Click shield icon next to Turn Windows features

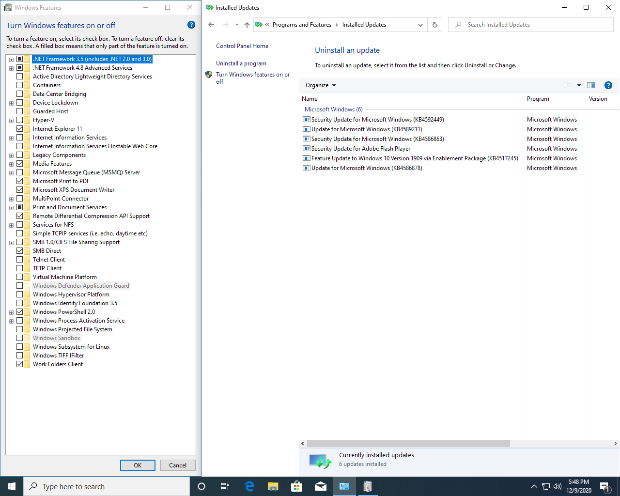(209, 75)
